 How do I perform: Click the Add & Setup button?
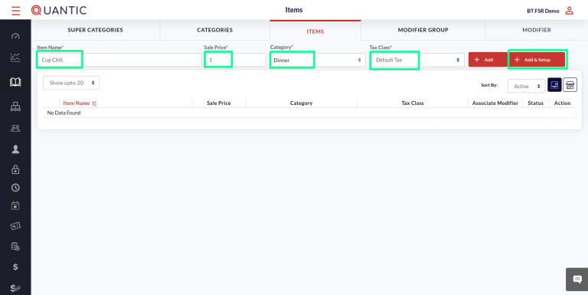(x=537, y=60)
